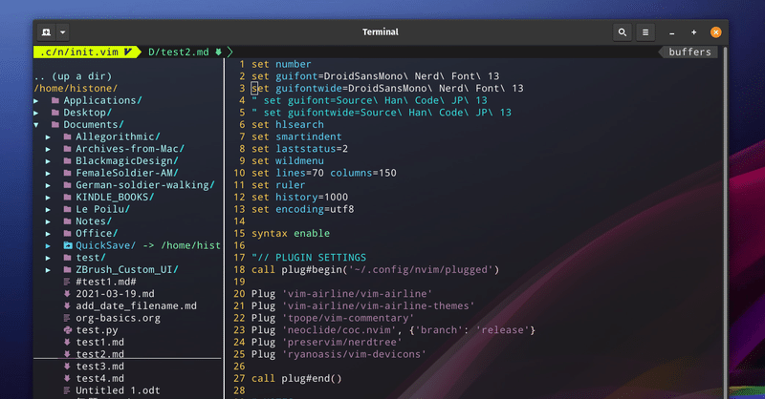
Task: Click the QuickSave symlink folder icon
Action: pos(67,245)
